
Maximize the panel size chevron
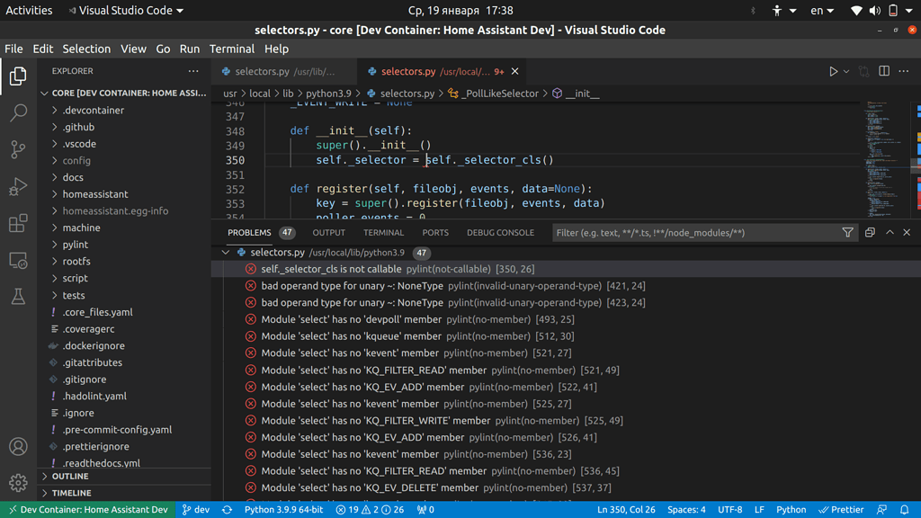click(890, 233)
